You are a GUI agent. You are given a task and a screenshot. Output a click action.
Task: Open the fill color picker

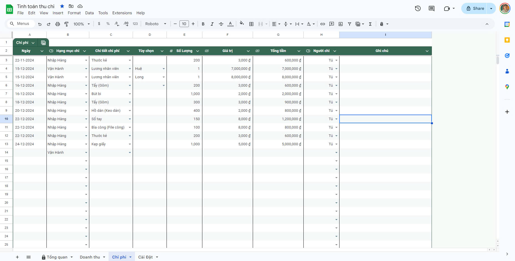[242, 24]
